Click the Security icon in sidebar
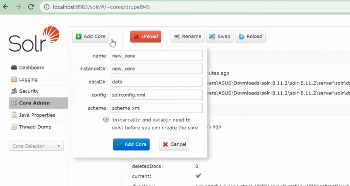Image resolution: width=350 pixels, height=186 pixels. [x=14, y=91]
